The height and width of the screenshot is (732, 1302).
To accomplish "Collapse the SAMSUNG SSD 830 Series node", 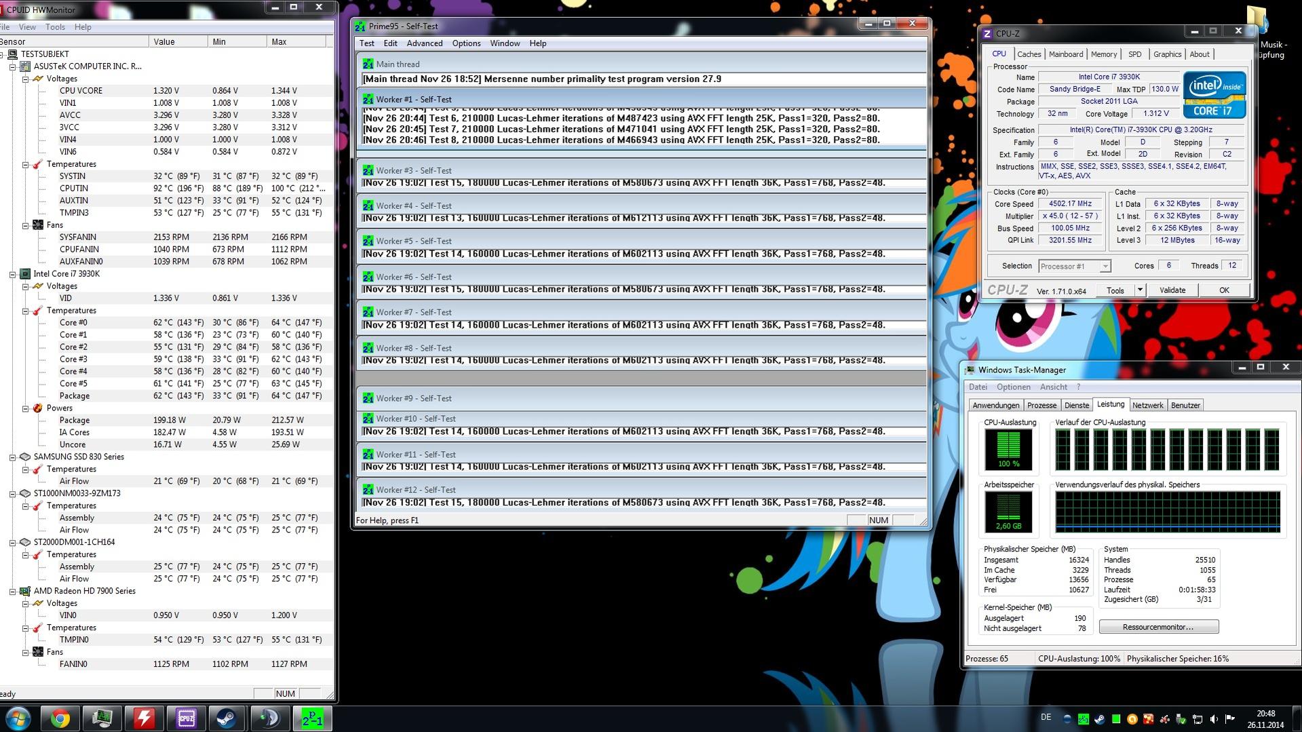I will [x=13, y=457].
